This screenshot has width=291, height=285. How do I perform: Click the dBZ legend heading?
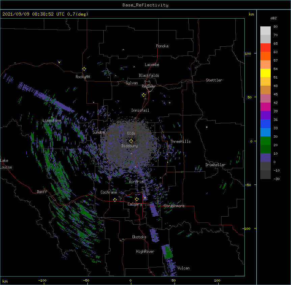click(273, 18)
